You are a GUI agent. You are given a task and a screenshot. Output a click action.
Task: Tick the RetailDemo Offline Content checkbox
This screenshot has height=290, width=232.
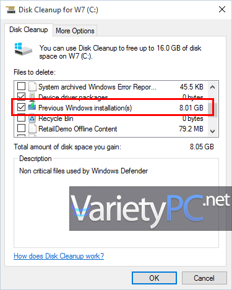(21, 128)
